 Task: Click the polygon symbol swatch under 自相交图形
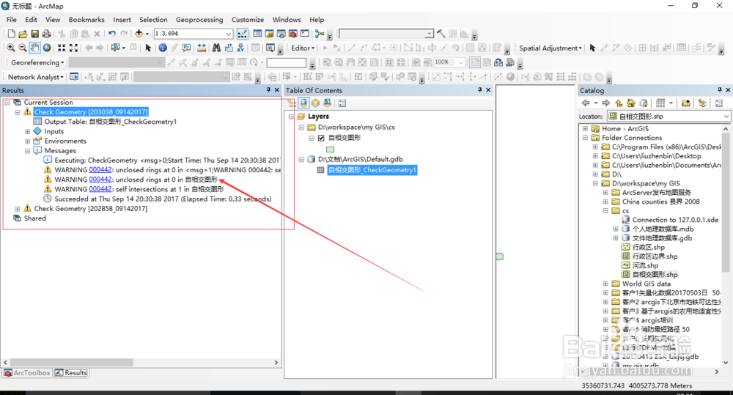(331, 149)
